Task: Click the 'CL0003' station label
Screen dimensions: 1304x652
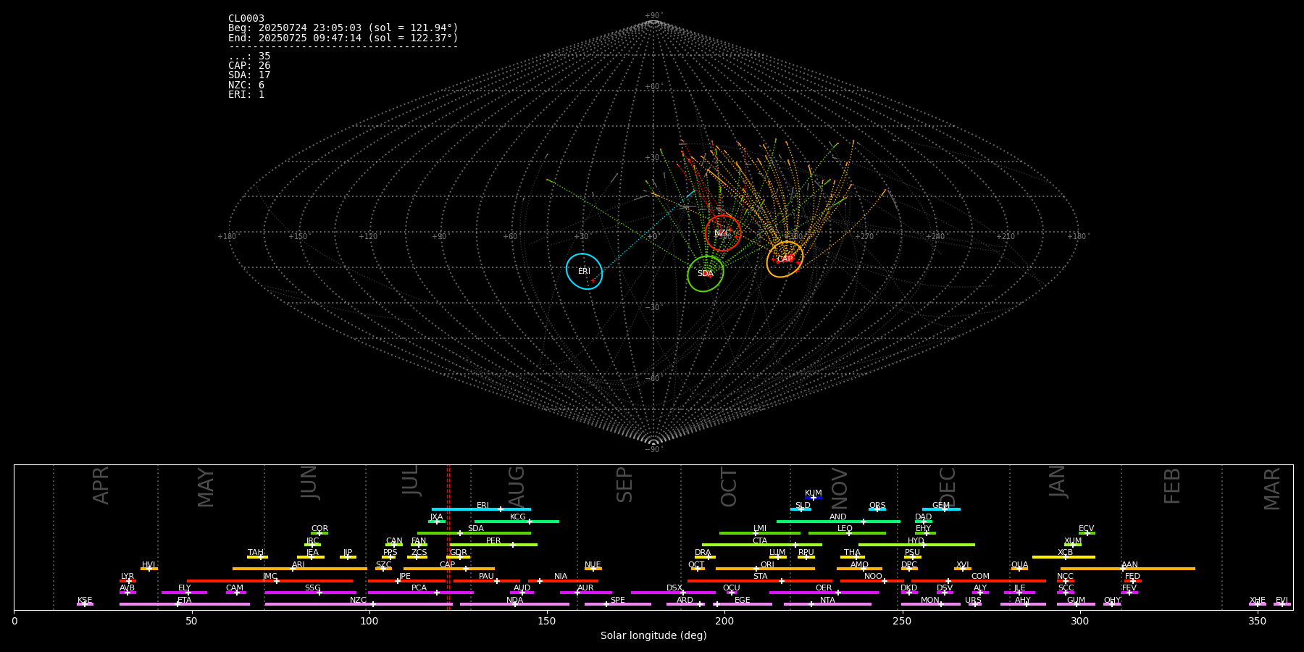Action: pyautogui.click(x=246, y=19)
